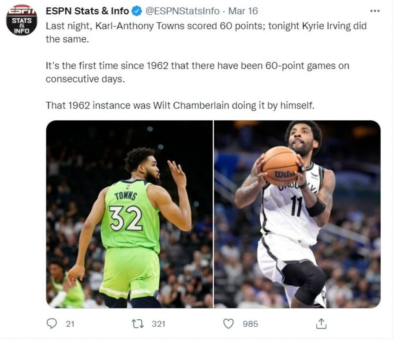The image size is (397, 340).
Task: Click the retweet count 321
Action: (x=158, y=324)
